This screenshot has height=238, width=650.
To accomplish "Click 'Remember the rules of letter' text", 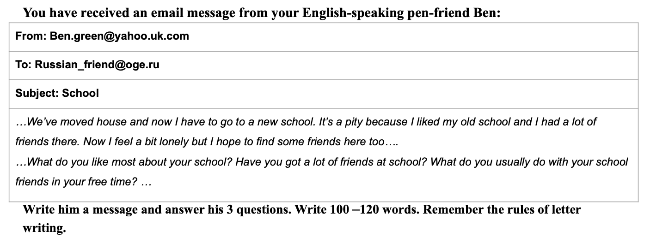I will [502, 210].
